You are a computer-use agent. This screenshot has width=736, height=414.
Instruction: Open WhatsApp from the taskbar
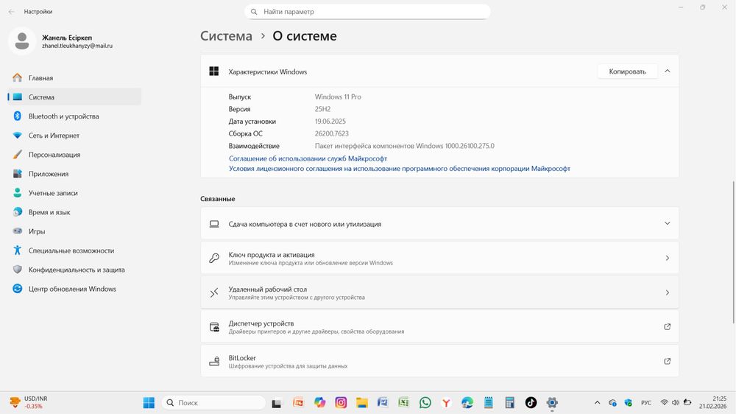pos(425,403)
